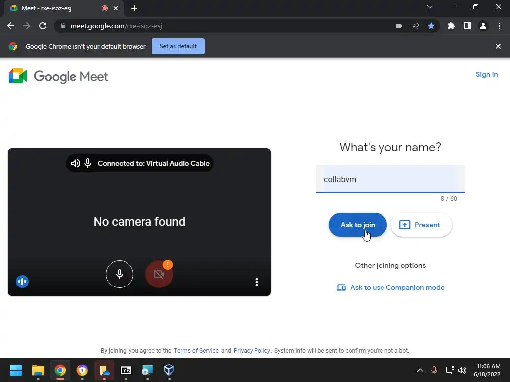Close the Meet tab

tap(116, 8)
